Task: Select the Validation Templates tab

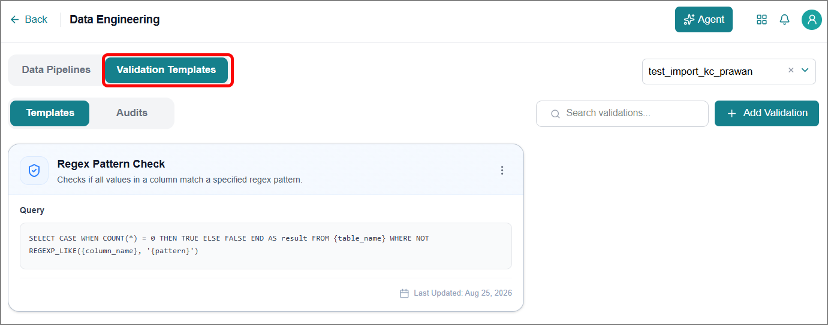Action: (166, 70)
